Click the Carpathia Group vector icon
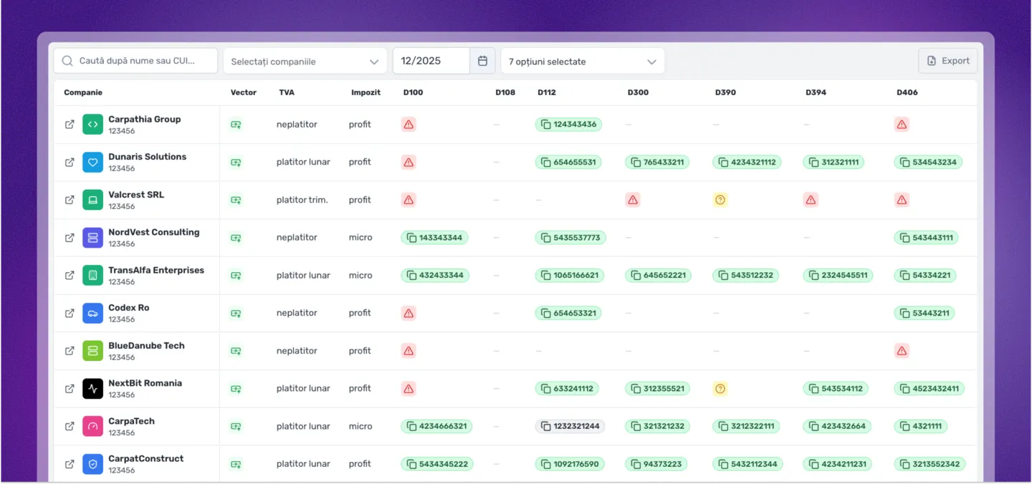This screenshot has height=484, width=1032. [236, 125]
